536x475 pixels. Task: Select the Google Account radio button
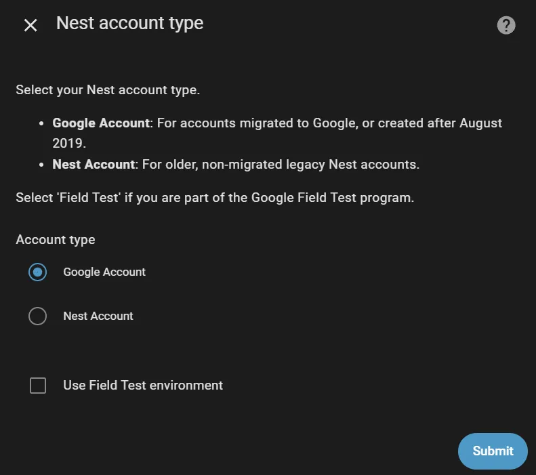[37, 272]
